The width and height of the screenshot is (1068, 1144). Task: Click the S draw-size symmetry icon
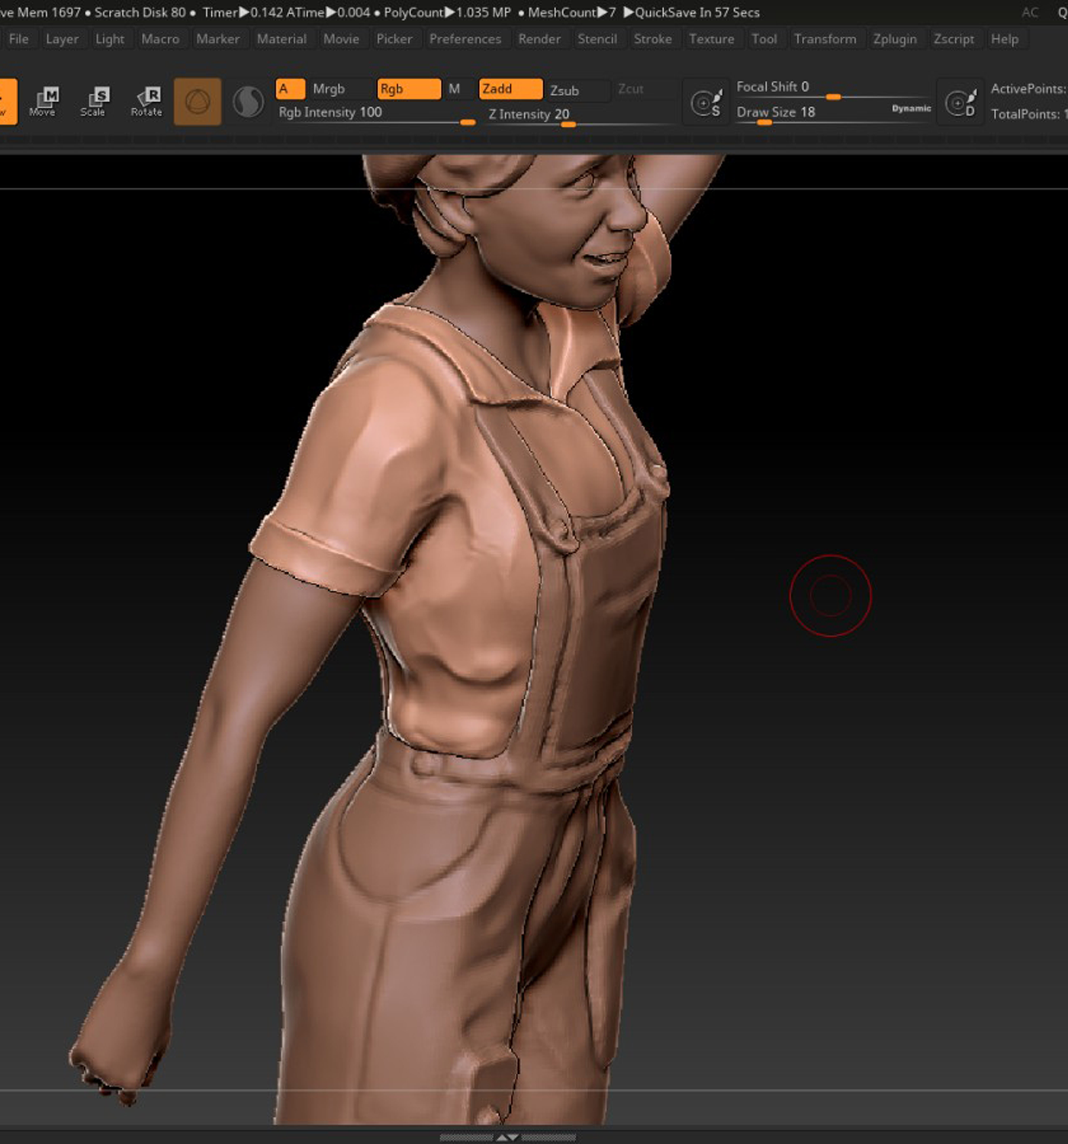[x=706, y=102]
